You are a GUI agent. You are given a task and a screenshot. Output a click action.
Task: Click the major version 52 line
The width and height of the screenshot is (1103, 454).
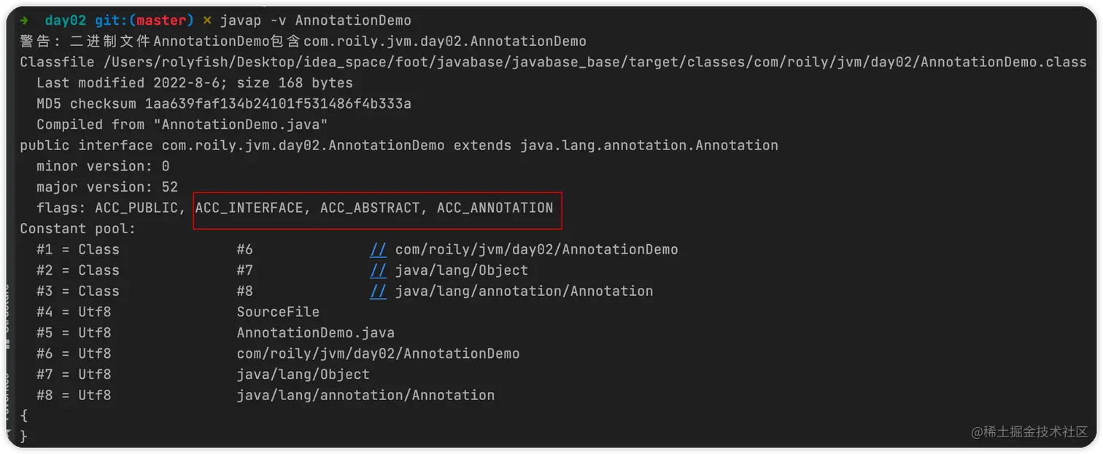pyautogui.click(x=107, y=187)
